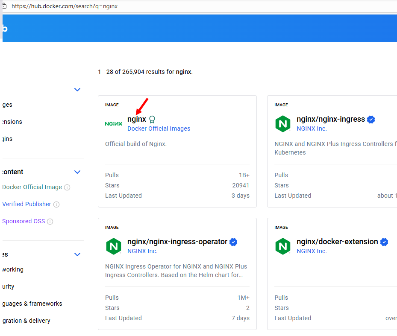Click the page icon left of the URL
The height and width of the screenshot is (336, 397).
4,6
